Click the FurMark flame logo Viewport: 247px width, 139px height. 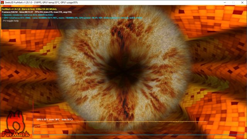(x=15, y=124)
